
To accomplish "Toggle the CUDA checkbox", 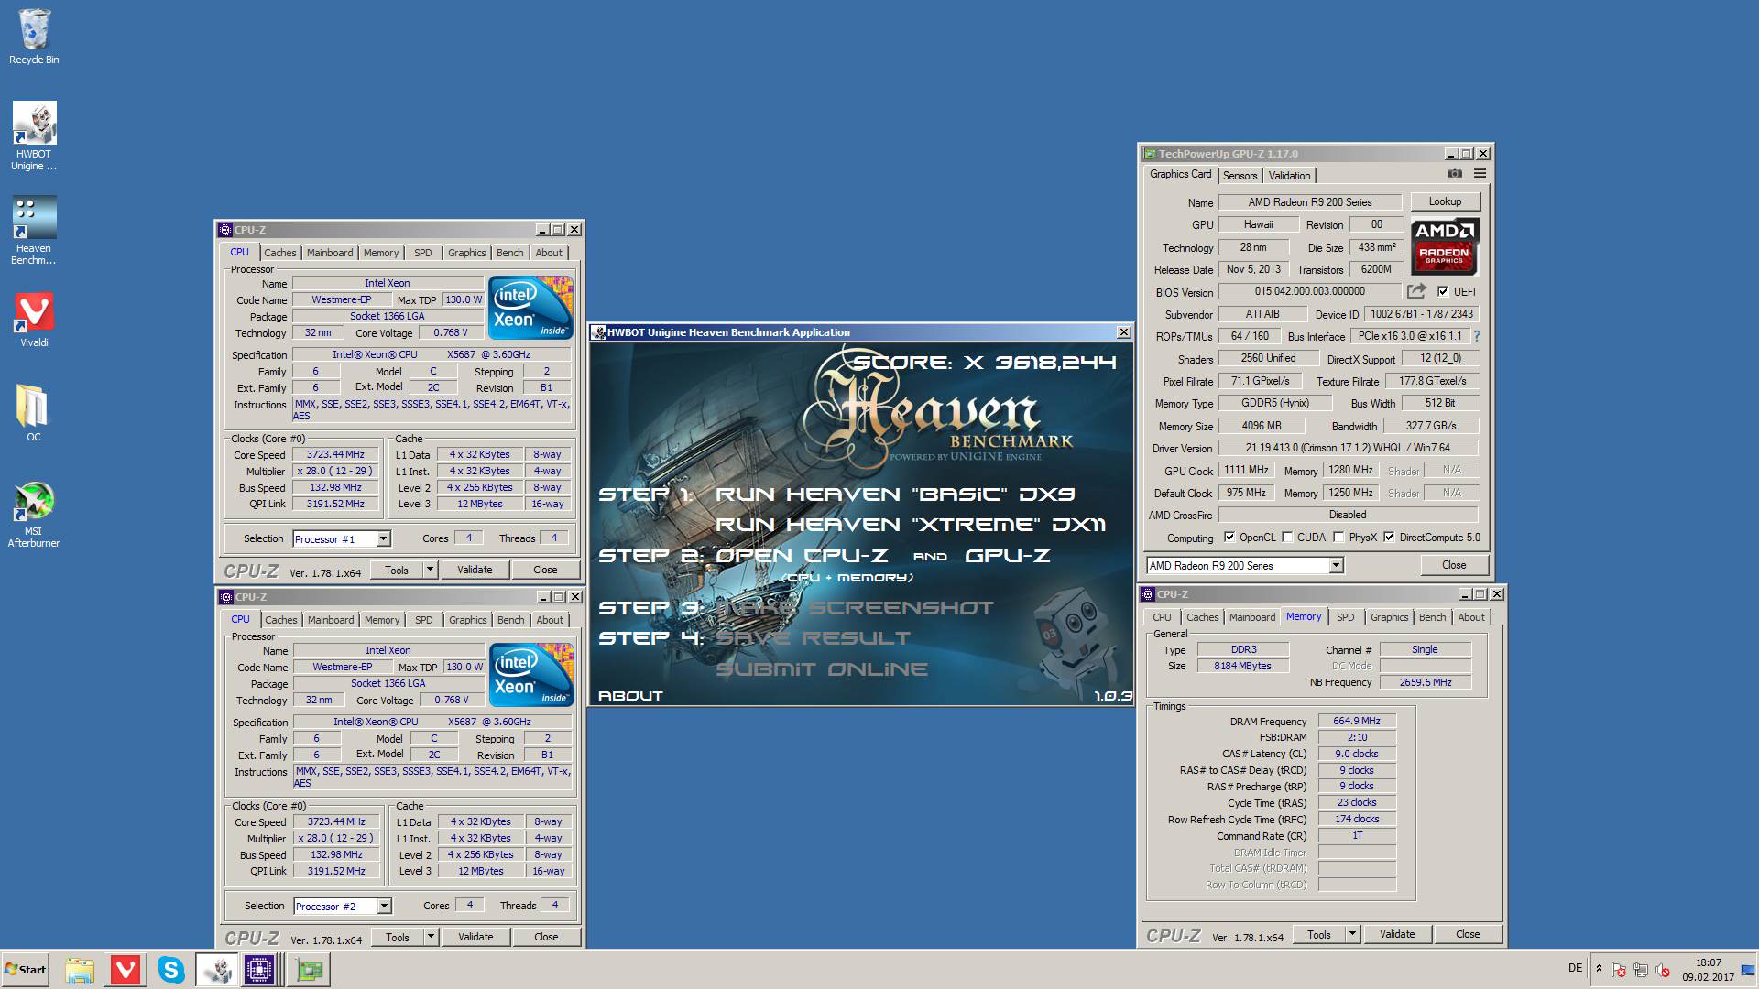I will pos(1287,538).
